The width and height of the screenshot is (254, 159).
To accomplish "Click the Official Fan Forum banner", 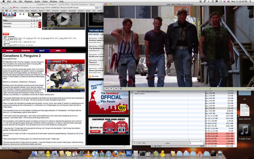I will click(109, 97).
